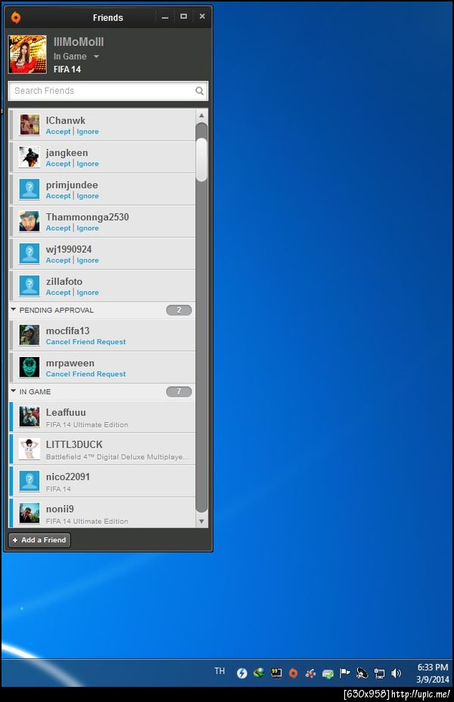Click the orange Origin tray icon

click(294, 673)
